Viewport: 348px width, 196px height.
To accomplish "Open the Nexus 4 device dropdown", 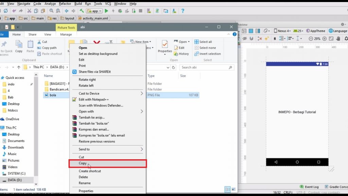I will click(282, 31).
